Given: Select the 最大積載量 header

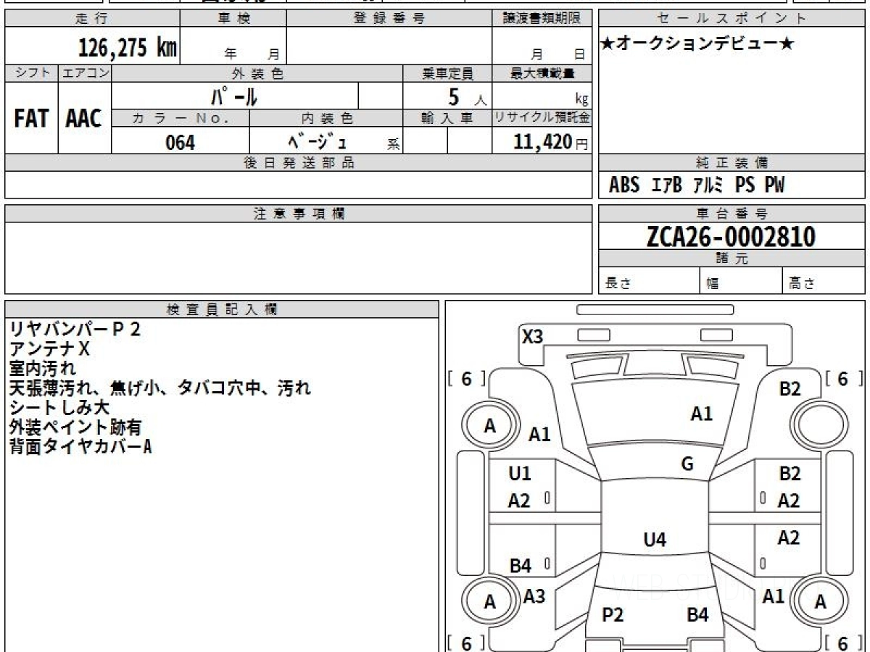Looking at the screenshot, I should click(541, 73).
